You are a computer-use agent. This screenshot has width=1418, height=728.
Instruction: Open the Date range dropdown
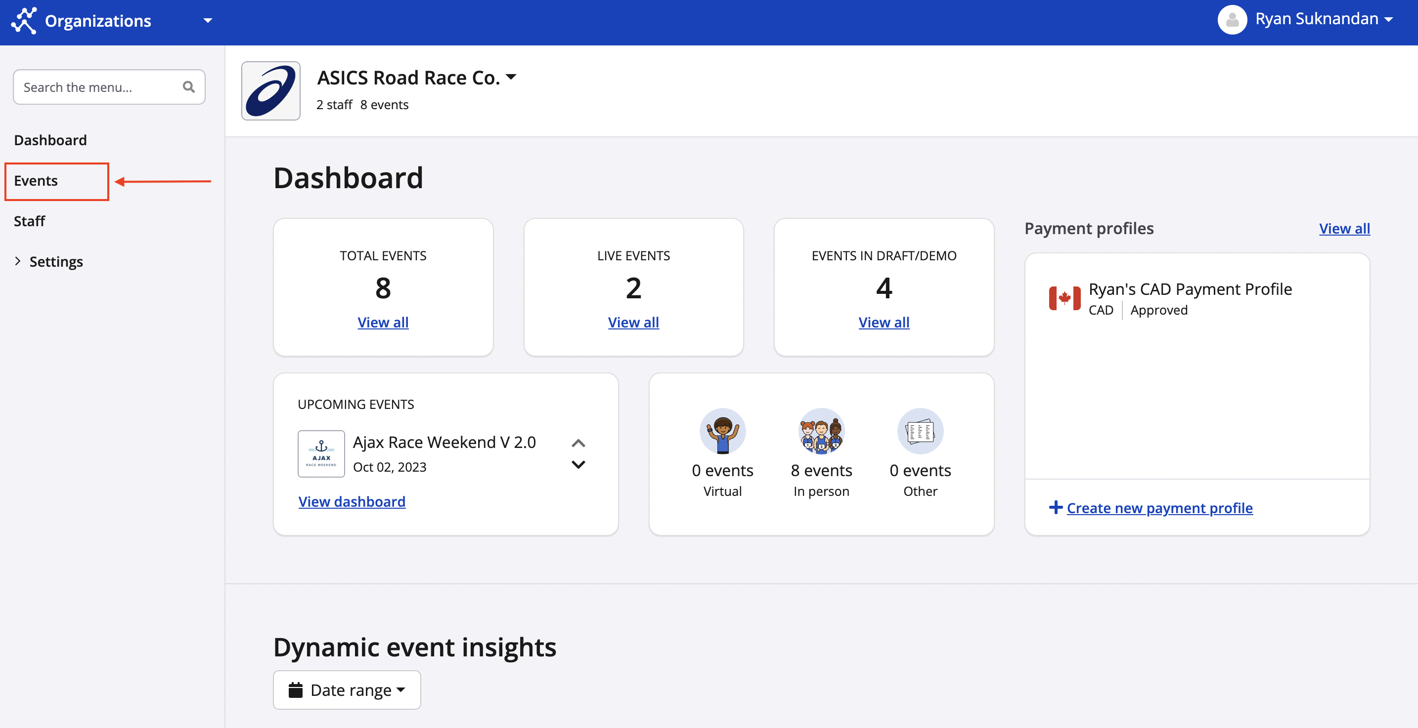click(x=347, y=689)
